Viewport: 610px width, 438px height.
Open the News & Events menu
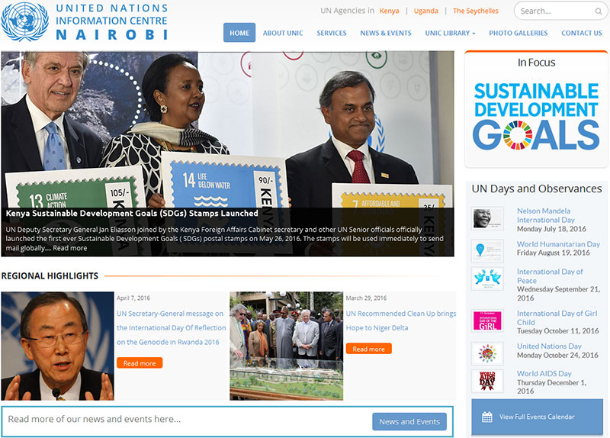click(385, 33)
